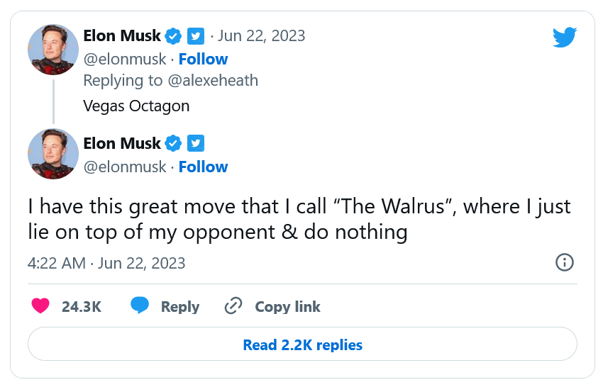Click the verified badge on the second tweet

coord(173,143)
